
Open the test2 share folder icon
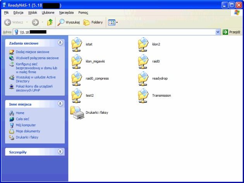point(77,96)
